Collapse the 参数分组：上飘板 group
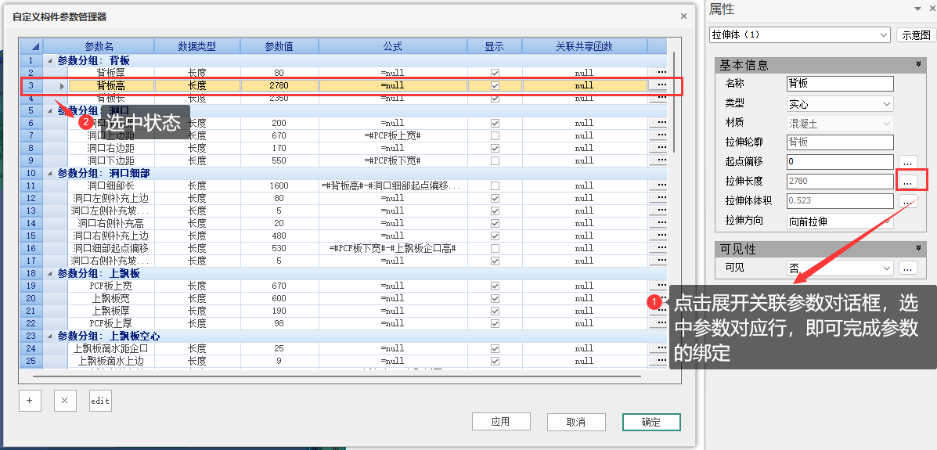Image resolution: width=937 pixels, height=450 pixels. [x=51, y=273]
